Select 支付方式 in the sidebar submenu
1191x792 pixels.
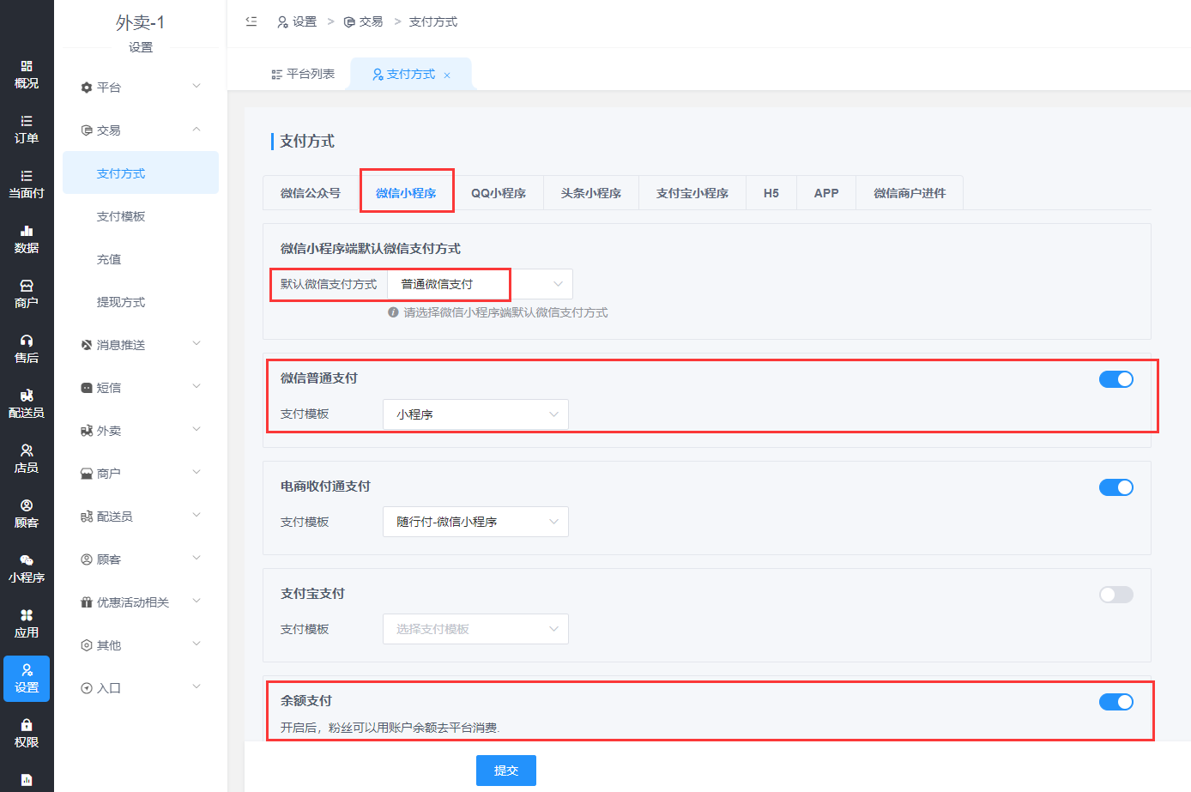point(141,173)
